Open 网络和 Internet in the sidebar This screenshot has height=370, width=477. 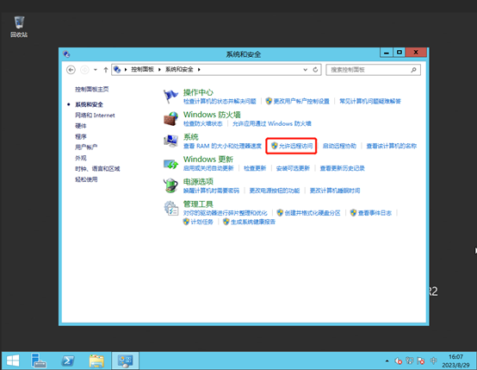[x=95, y=116]
